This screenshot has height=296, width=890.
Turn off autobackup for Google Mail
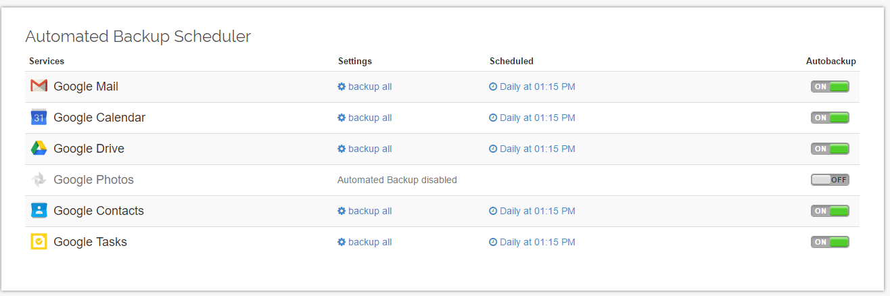pyautogui.click(x=830, y=87)
